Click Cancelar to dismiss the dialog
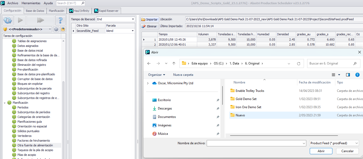 point(347,151)
